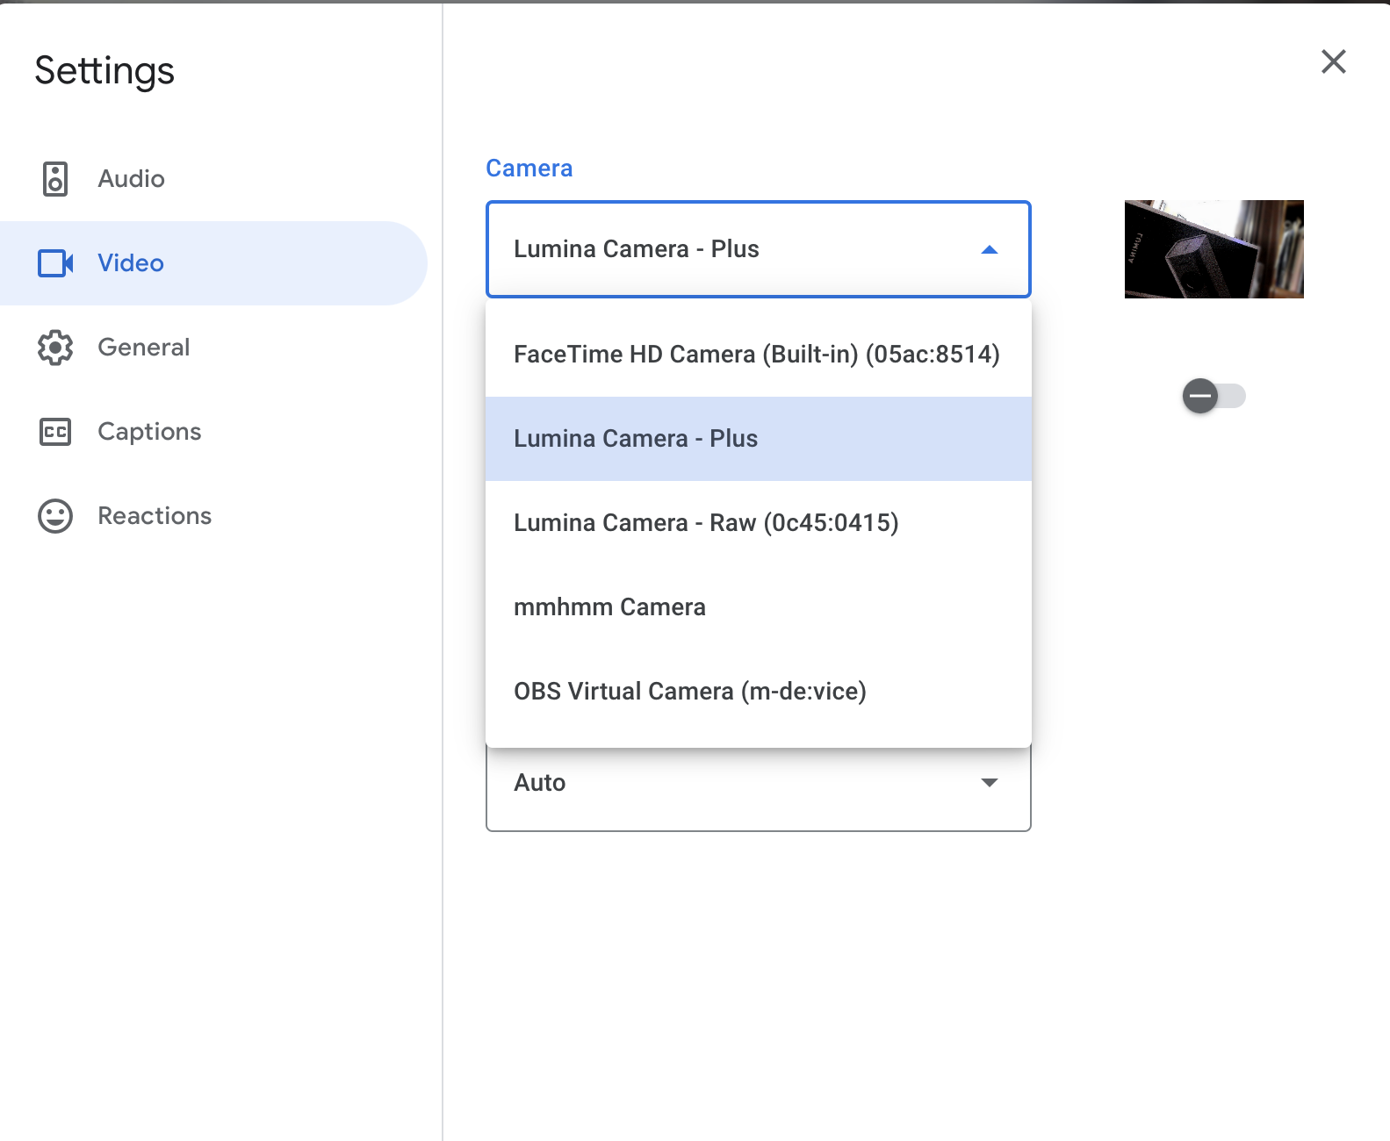The image size is (1390, 1141).
Task: Click the General gear icon
Action: point(55,348)
